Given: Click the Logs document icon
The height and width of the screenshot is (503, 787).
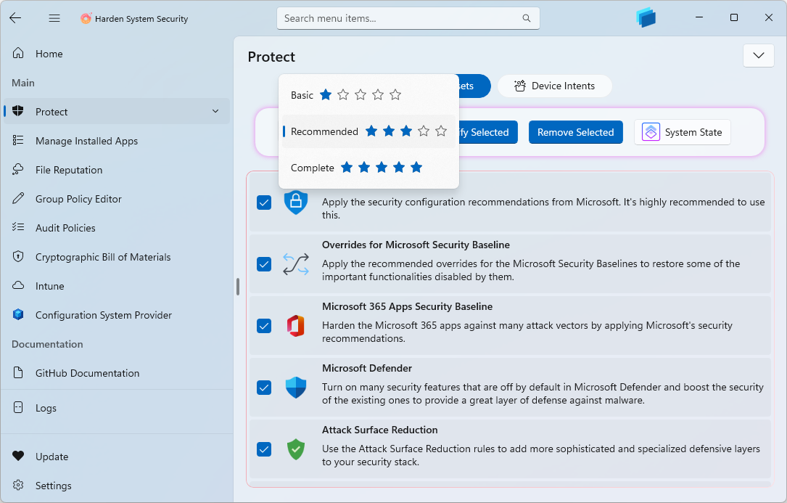Looking at the screenshot, I should click(x=18, y=407).
